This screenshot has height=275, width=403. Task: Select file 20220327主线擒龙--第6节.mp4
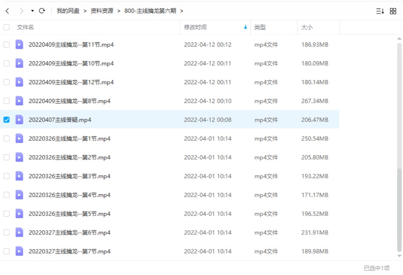pos(70,232)
